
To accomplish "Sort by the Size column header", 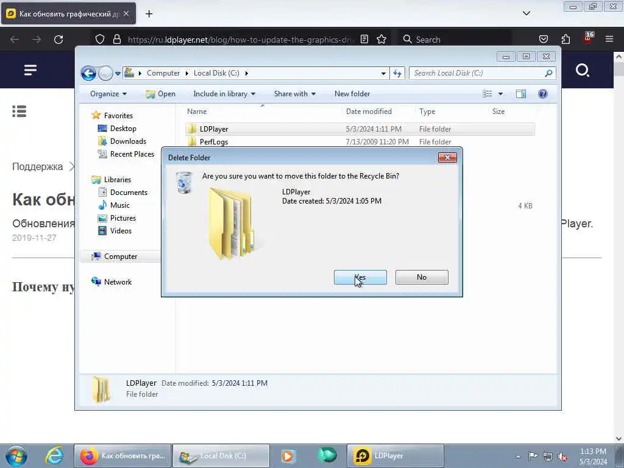I will 498,112.
